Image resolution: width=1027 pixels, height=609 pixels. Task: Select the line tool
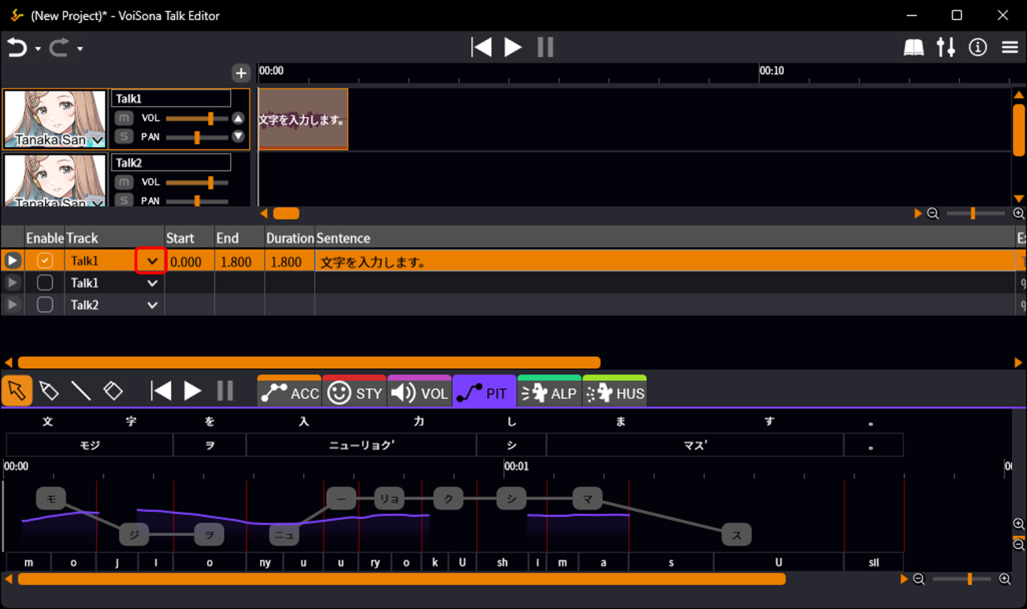click(x=81, y=391)
